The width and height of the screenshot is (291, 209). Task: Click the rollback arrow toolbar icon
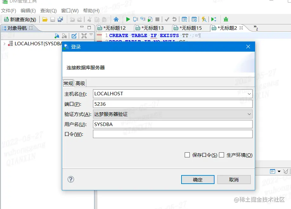(x=174, y=19)
